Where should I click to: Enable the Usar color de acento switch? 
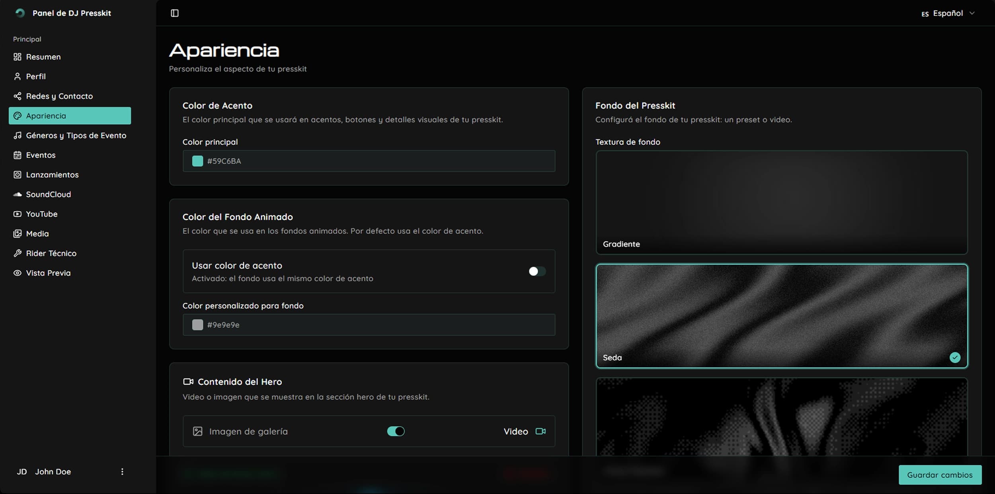pyautogui.click(x=537, y=271)
